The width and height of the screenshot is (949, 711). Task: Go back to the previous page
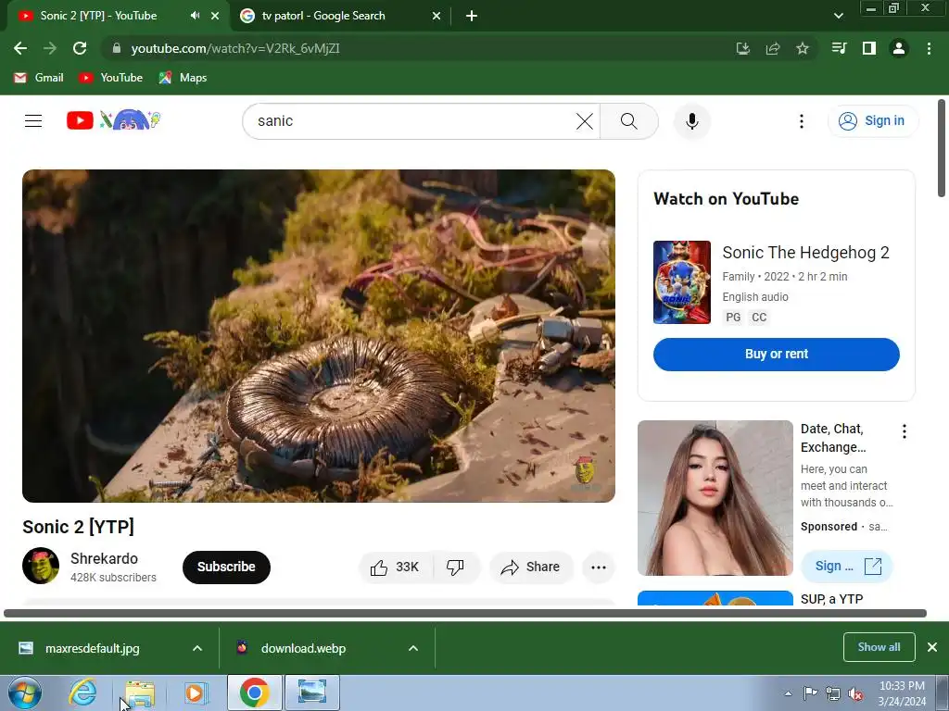click(x=20, y=48)
